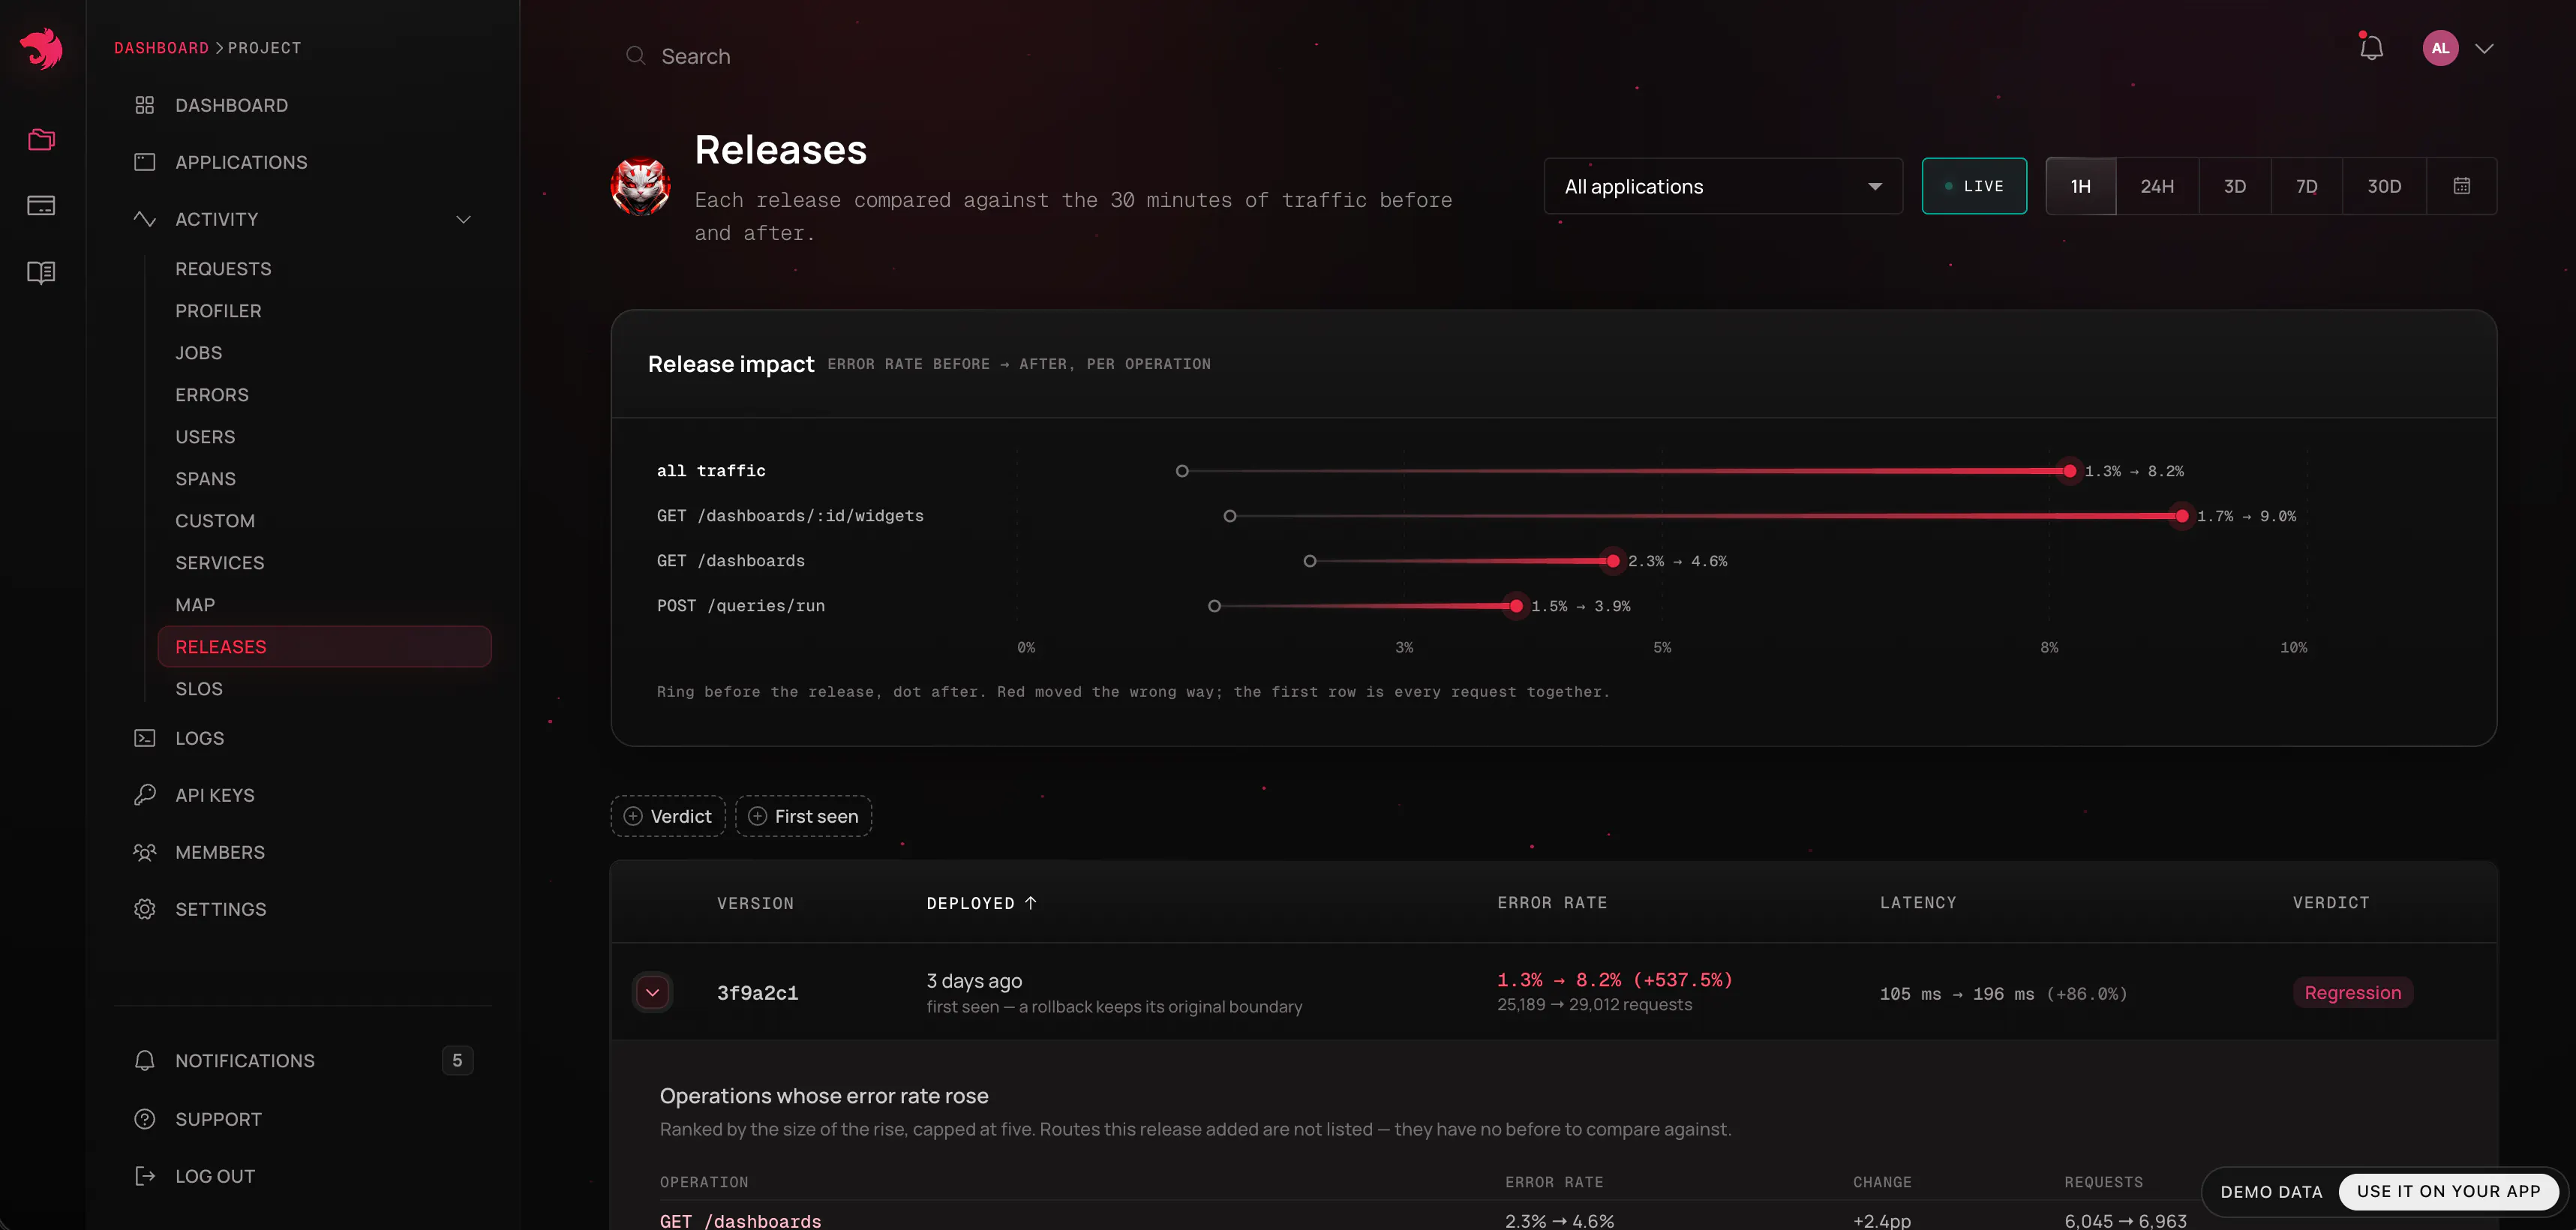This screenshot has width=2576, height=1230.
Task: Open the user menu chevron beside avatar
Action: tap(2484, 48)
